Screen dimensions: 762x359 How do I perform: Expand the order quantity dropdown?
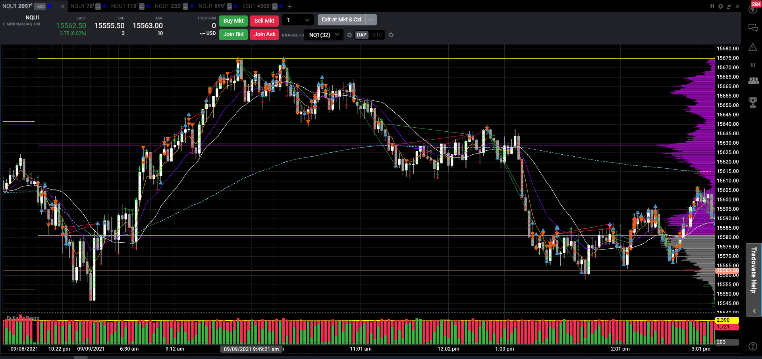[x=307, y=20]
